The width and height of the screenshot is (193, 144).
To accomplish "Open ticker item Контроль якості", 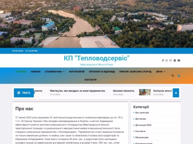I will tap(163, 91).
